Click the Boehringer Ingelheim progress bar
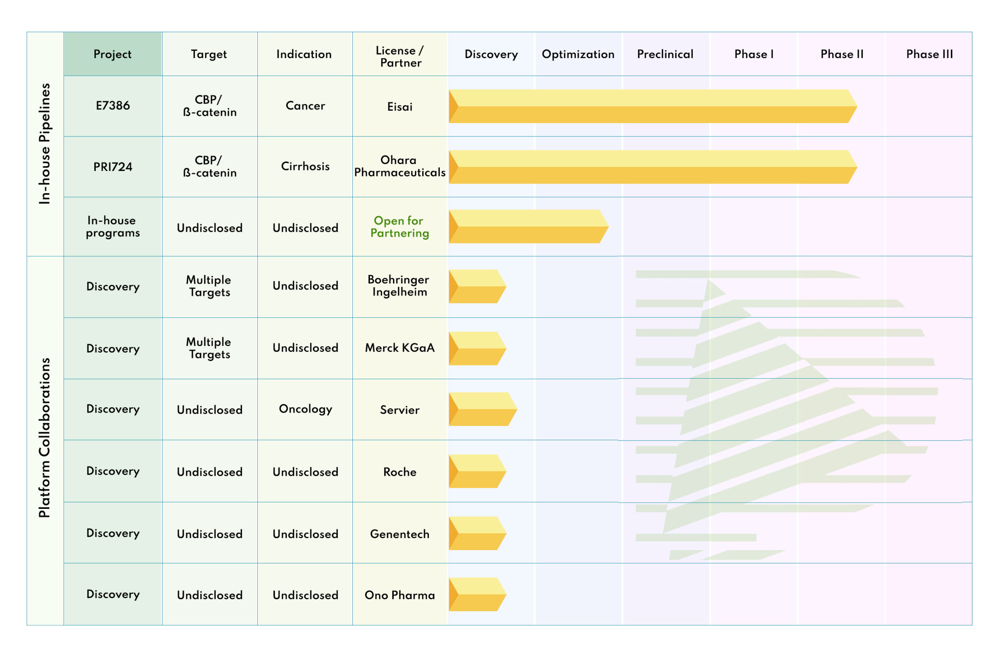 [478, 286]
